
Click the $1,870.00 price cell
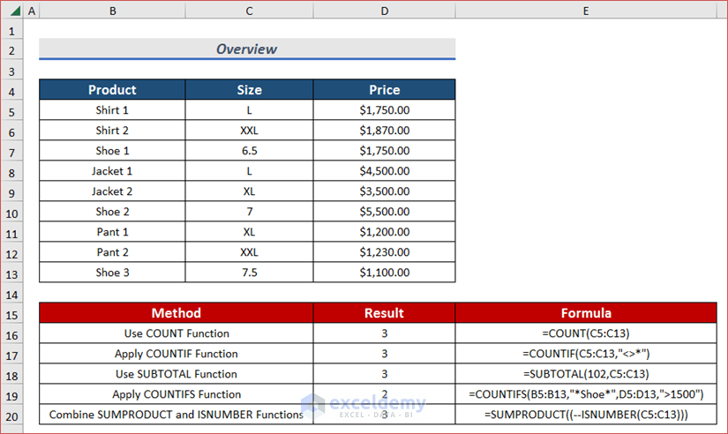pyautogui.click(x=385, y=131)
